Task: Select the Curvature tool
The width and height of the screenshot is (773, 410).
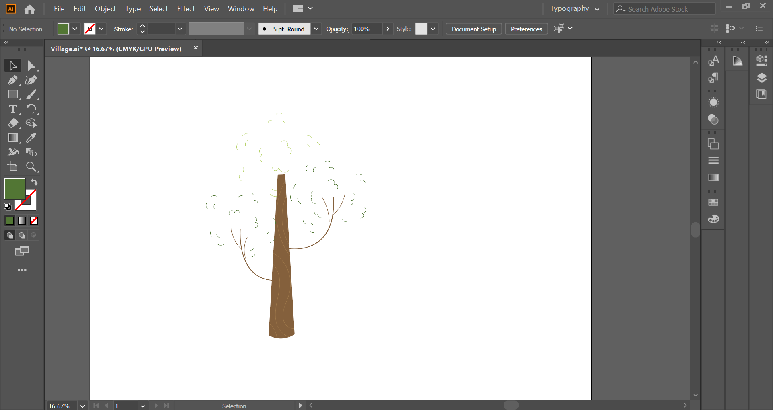Action: [31, 80]
